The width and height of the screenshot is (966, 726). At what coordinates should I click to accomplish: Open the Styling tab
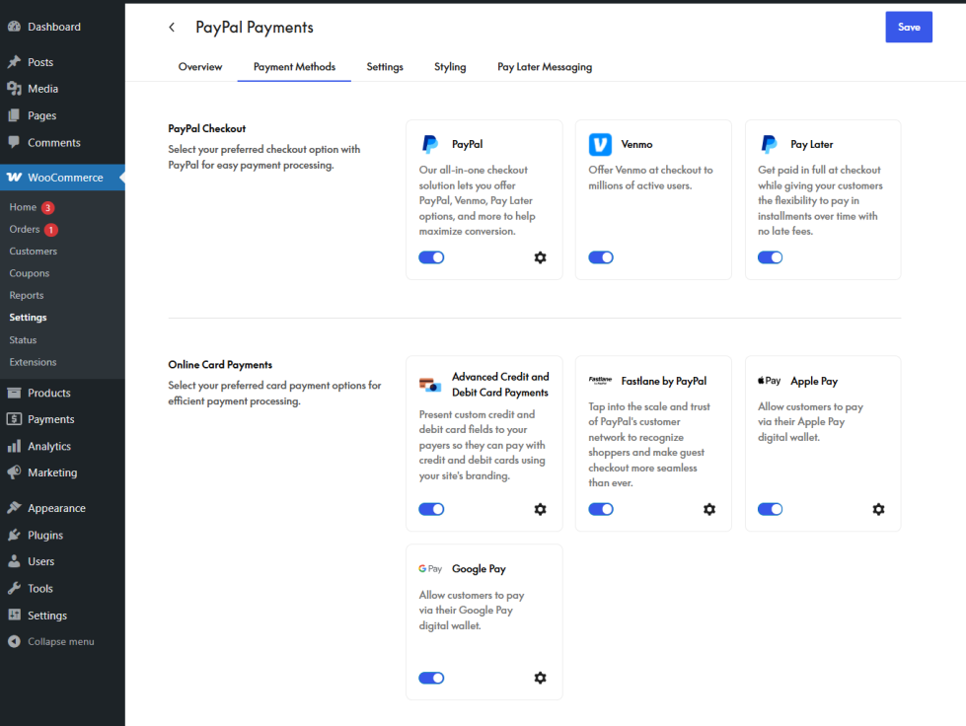[x=450, y=66]
